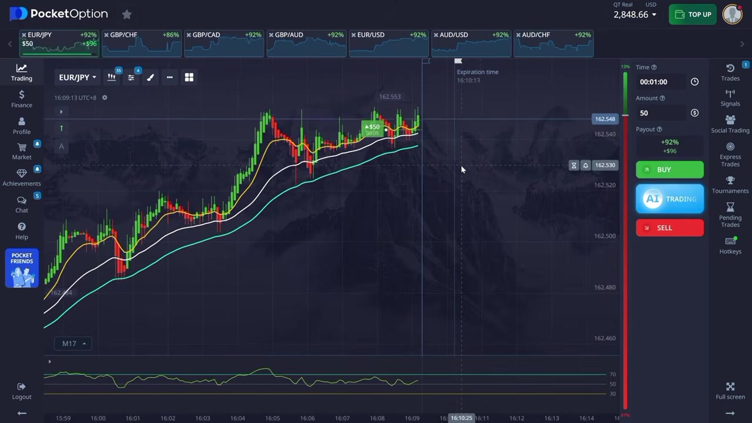The height and width of the screenshot is (423, 752).
Task: Click the red SELL button
Action: tap(670, 228)
